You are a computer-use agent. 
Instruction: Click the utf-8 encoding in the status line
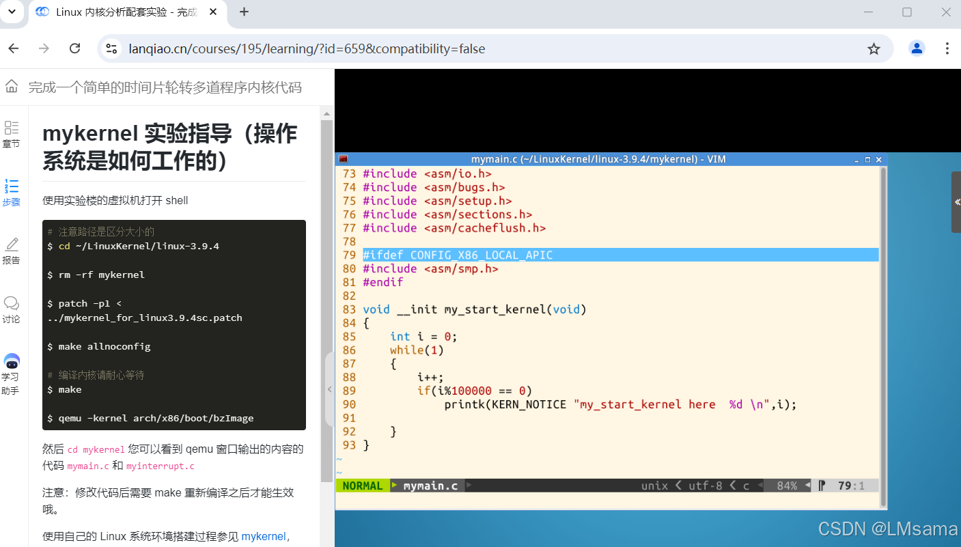tap(706, 486)
